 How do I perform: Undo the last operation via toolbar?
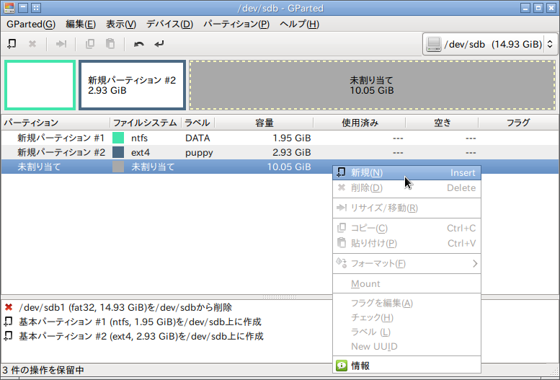pos(138,44)
